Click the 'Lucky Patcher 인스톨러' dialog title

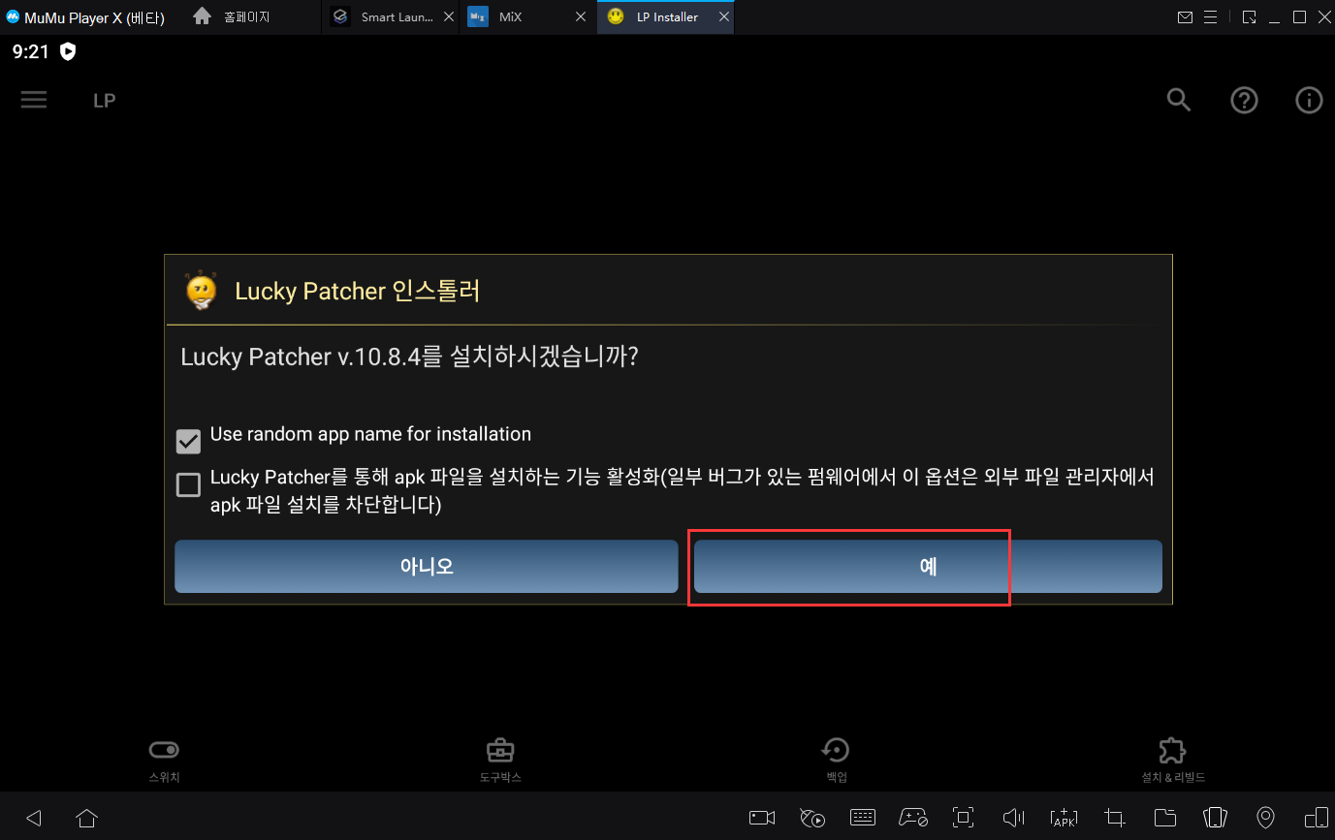[358, 291]
